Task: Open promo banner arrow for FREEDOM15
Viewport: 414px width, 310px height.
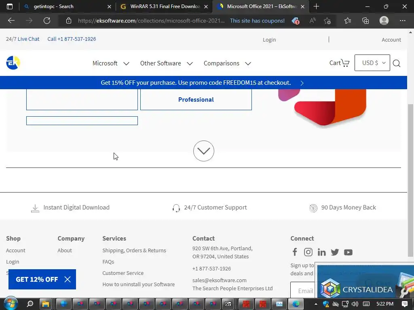Action: pyautogui.click(x=302, y=83)
